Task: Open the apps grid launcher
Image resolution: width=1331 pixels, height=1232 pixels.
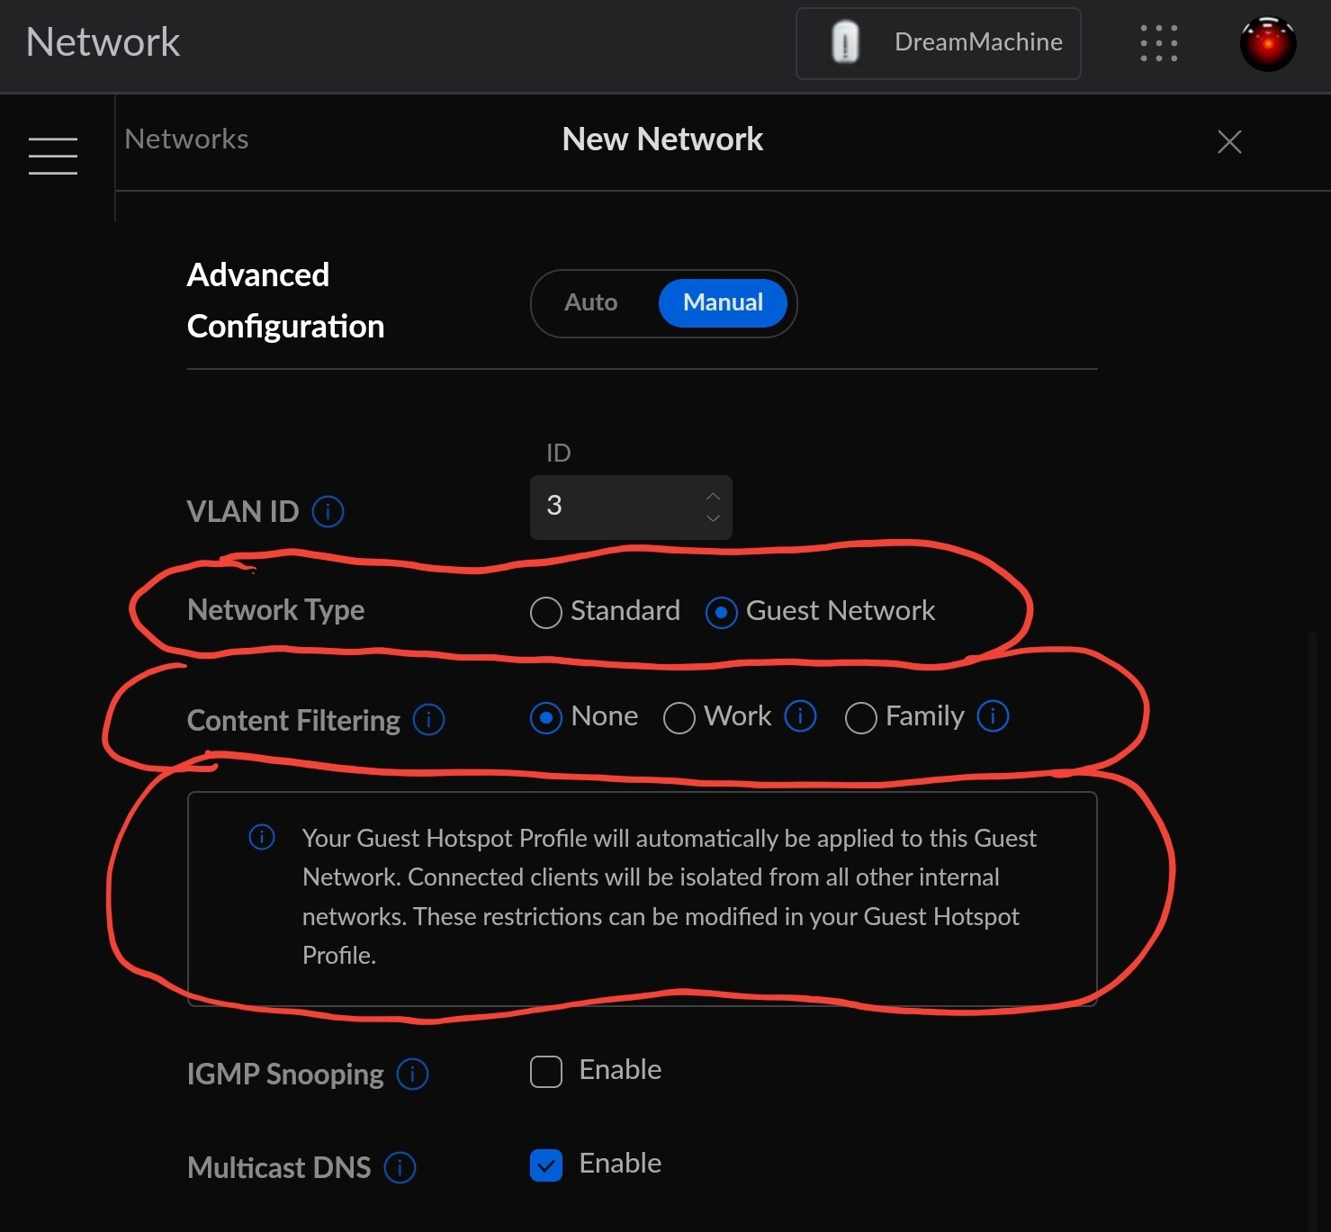Action: point(1158,43)
